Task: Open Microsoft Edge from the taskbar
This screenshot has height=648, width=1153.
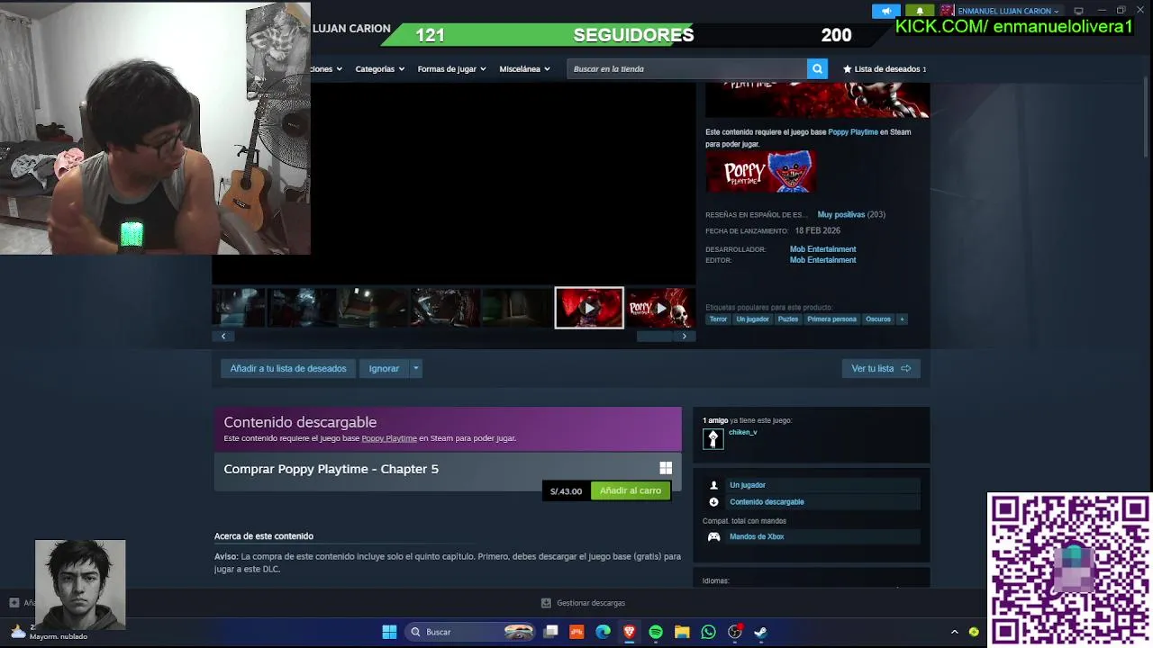Action: tap(603, 632)
